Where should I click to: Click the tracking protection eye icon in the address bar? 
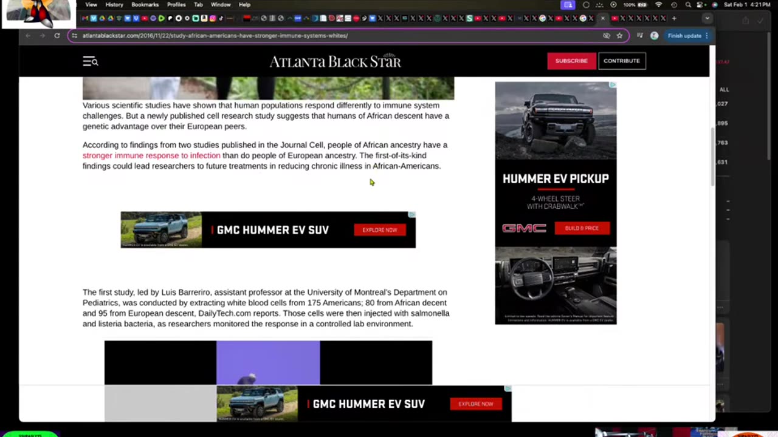(606, 36)
